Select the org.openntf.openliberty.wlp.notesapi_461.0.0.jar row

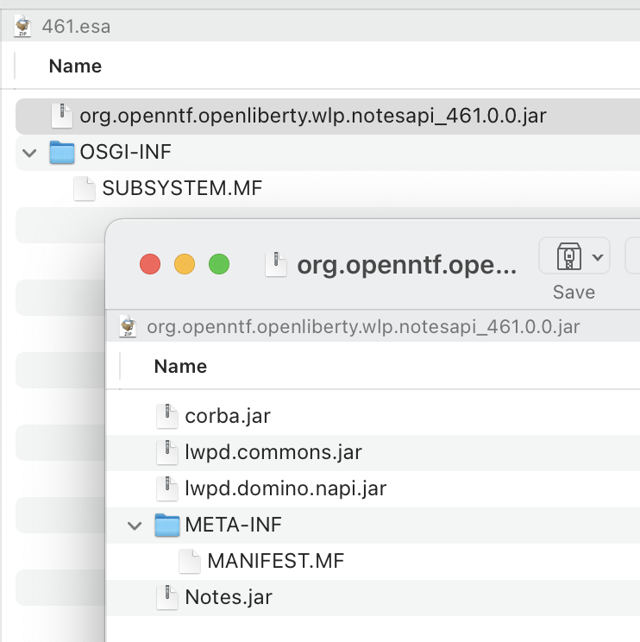[x=312, y=116]
